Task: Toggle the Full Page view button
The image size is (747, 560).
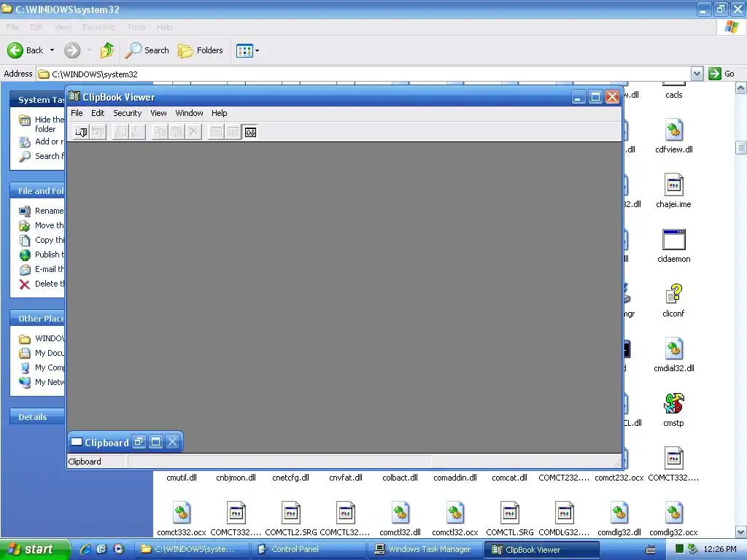Action: point(250,132)
